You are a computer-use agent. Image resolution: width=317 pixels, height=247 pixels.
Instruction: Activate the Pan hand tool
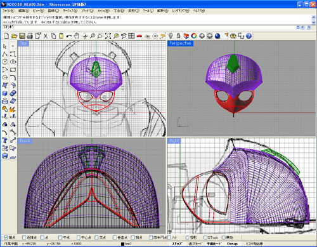[x=77, y=36]
